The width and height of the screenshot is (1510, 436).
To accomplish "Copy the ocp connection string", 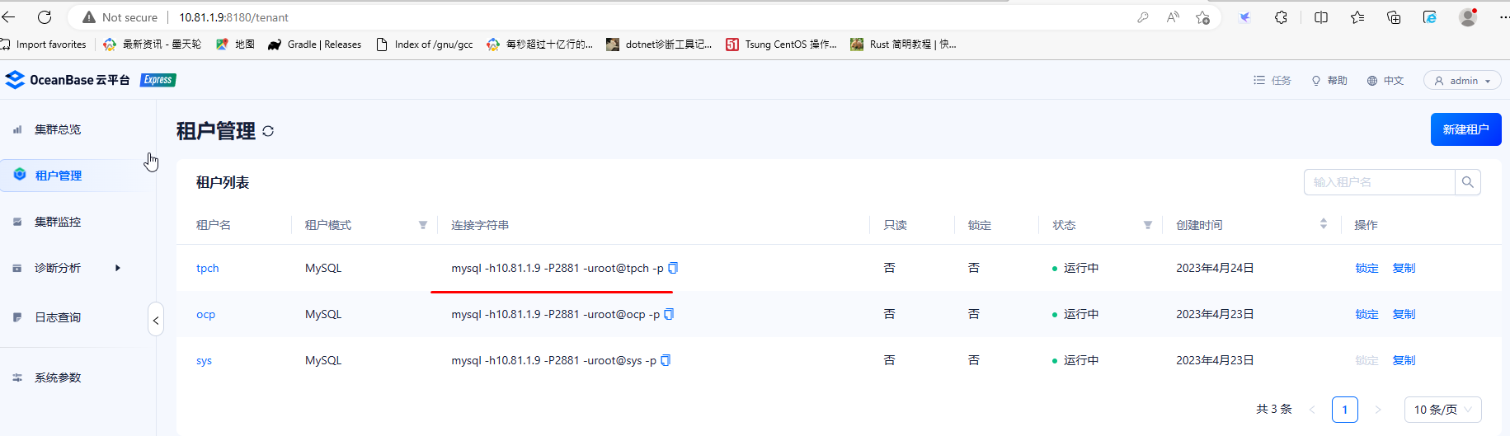I will [669, 314].
